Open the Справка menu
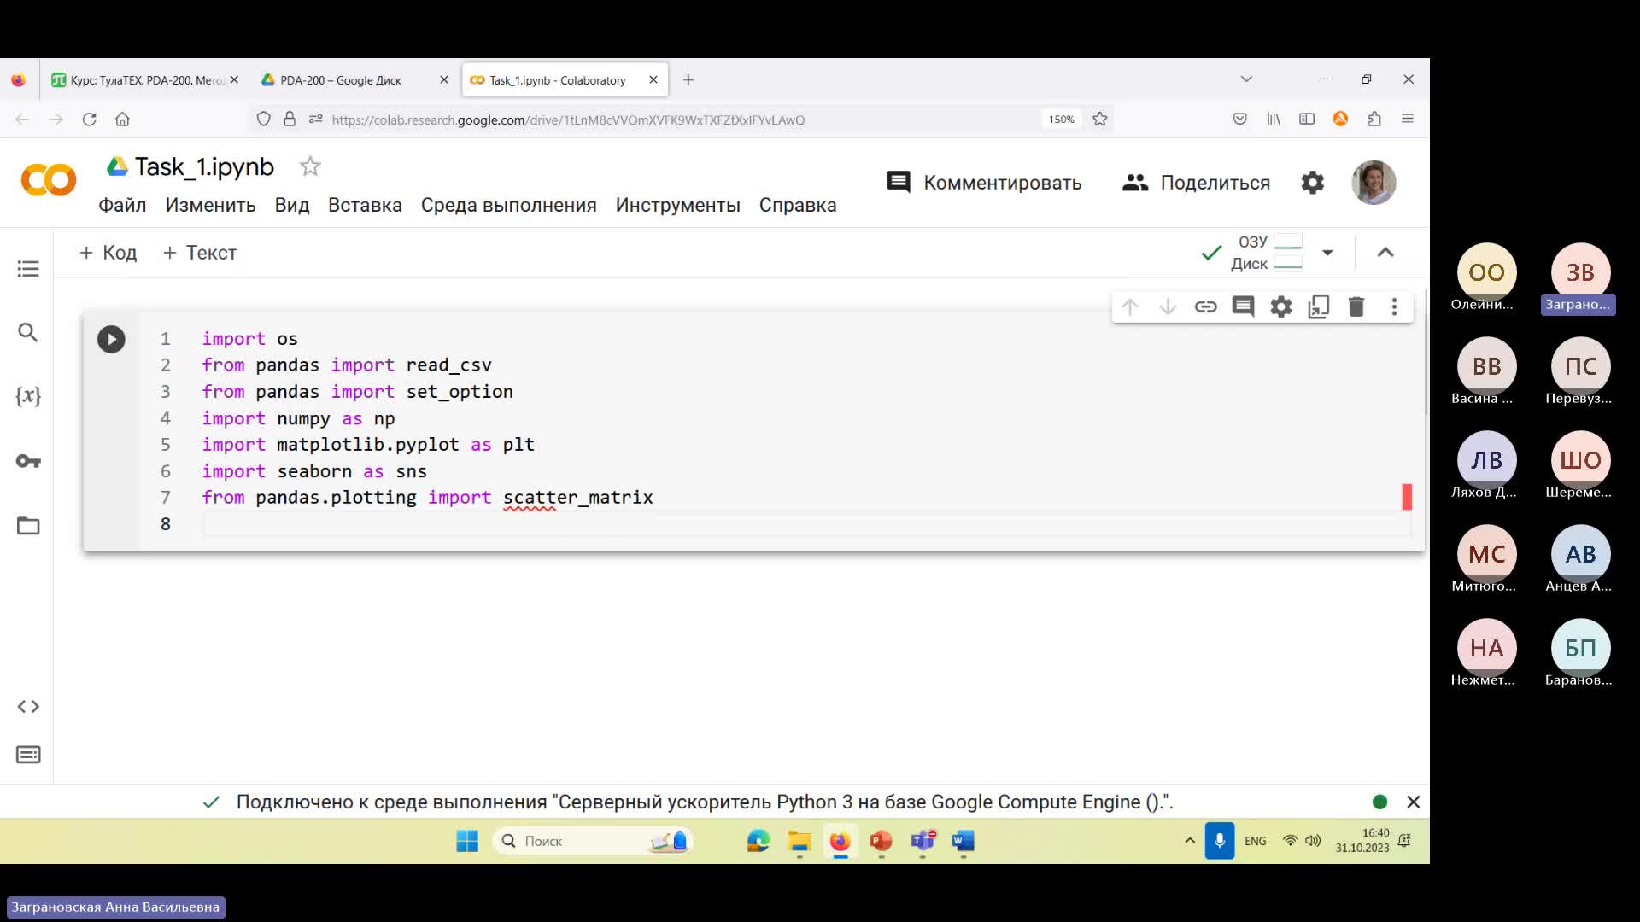This screenshot has width=1640, height=922. (x=798, y=205)
